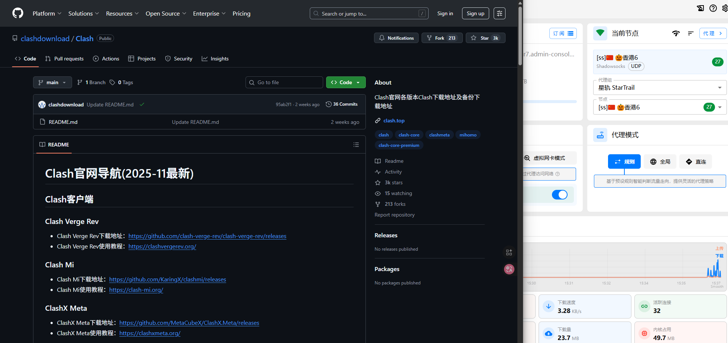The width and height of the screenshot is (728, 343).
Task: Open the help question mark icon
Action: click(713, 8)
